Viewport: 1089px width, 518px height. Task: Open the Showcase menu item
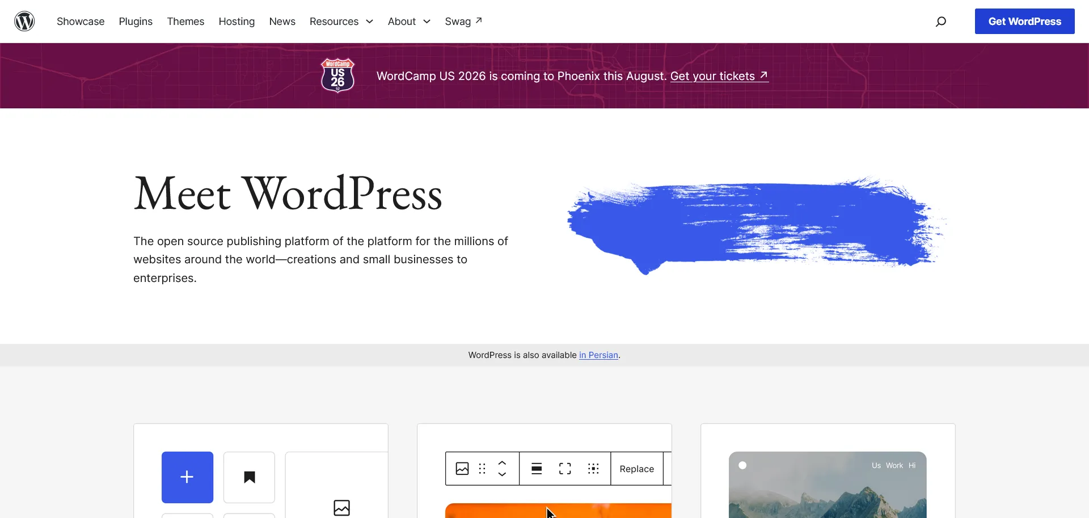click(81, 22)
